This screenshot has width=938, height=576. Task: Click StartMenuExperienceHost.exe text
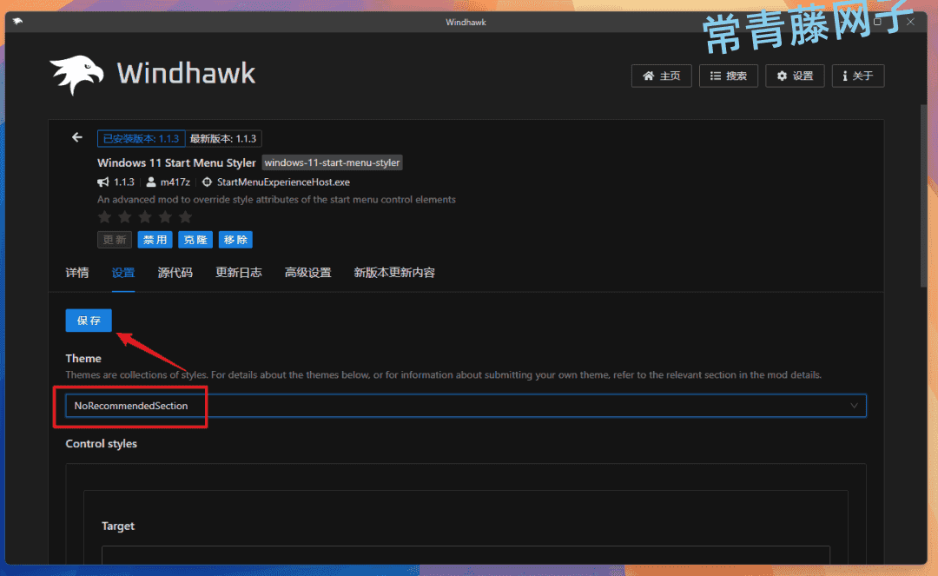(283, 182)
